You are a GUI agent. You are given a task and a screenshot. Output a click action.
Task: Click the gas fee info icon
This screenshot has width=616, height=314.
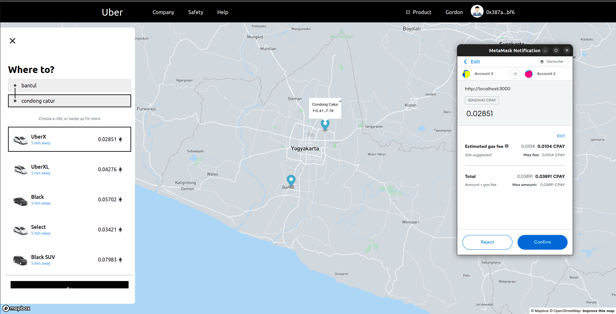point(507,146)
